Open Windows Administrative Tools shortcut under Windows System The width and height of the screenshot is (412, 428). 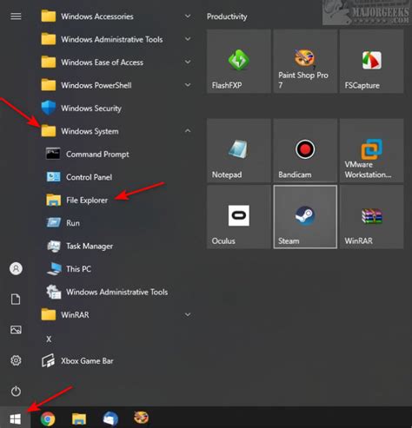[116, 292]
